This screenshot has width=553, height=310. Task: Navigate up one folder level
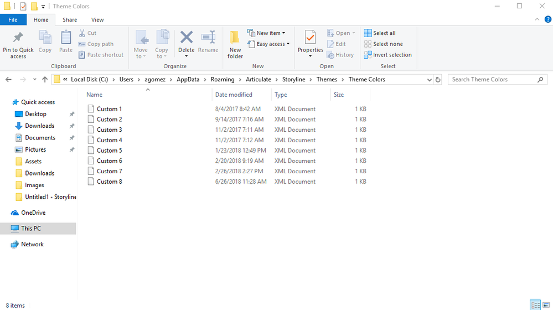[45, 80]
